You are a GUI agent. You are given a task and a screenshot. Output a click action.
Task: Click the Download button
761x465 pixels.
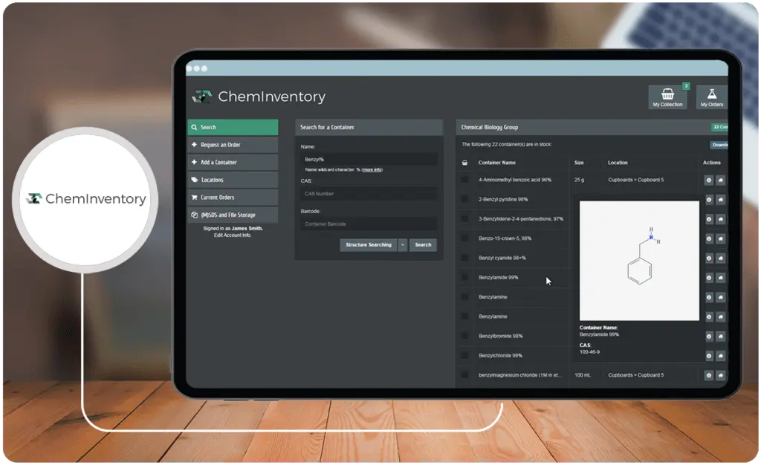tap(719, 145)
